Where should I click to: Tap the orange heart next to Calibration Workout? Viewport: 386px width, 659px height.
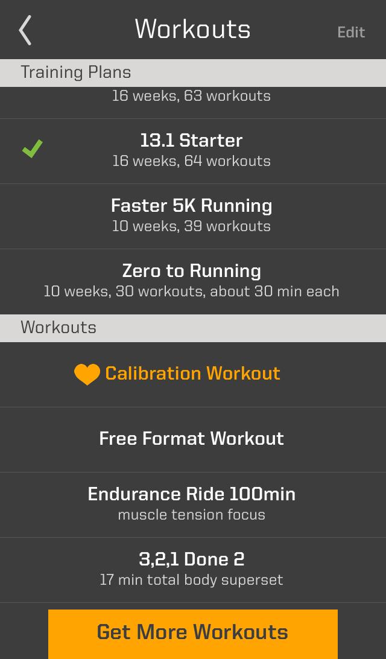(x=88, y=374)
